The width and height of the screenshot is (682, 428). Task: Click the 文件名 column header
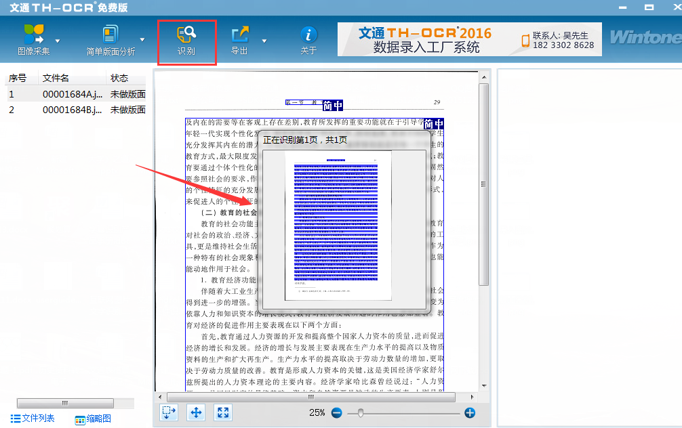56,78
